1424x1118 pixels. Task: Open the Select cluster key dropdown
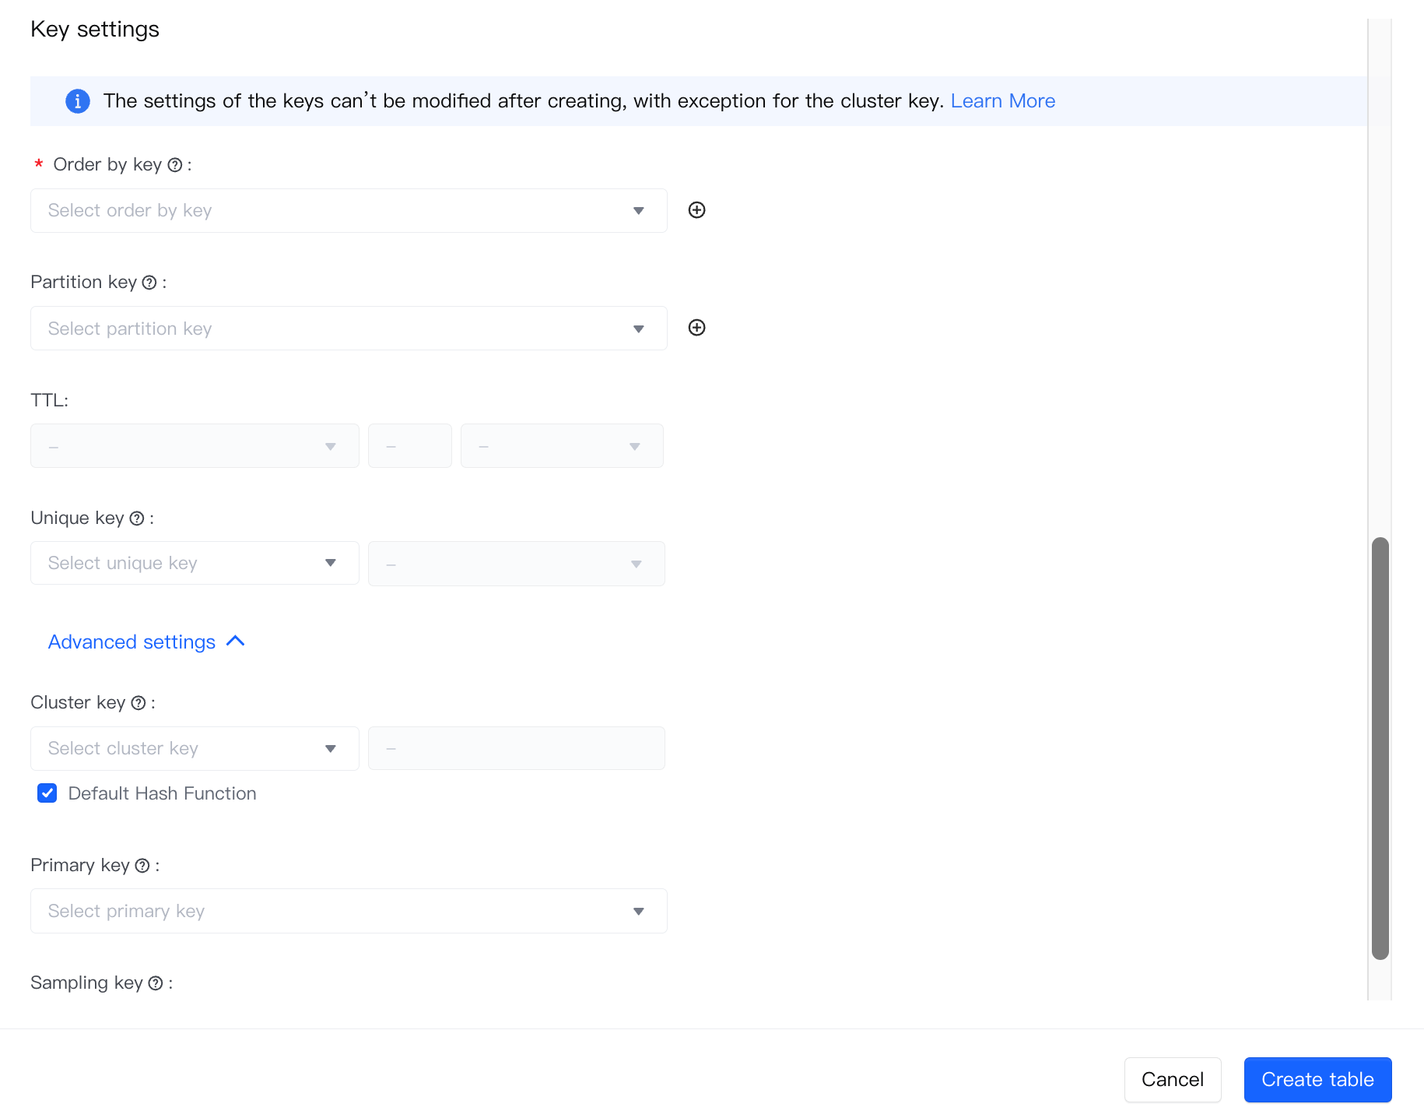194,748
